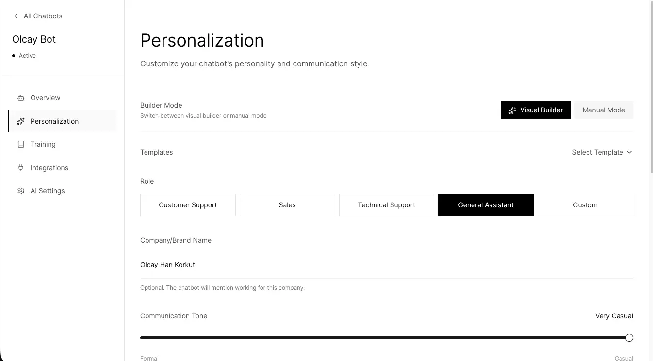Image resolution: width=653 pixels, height=361 pixels.
Task: Click the book icon beside Training
Action: tap(21, 144)
